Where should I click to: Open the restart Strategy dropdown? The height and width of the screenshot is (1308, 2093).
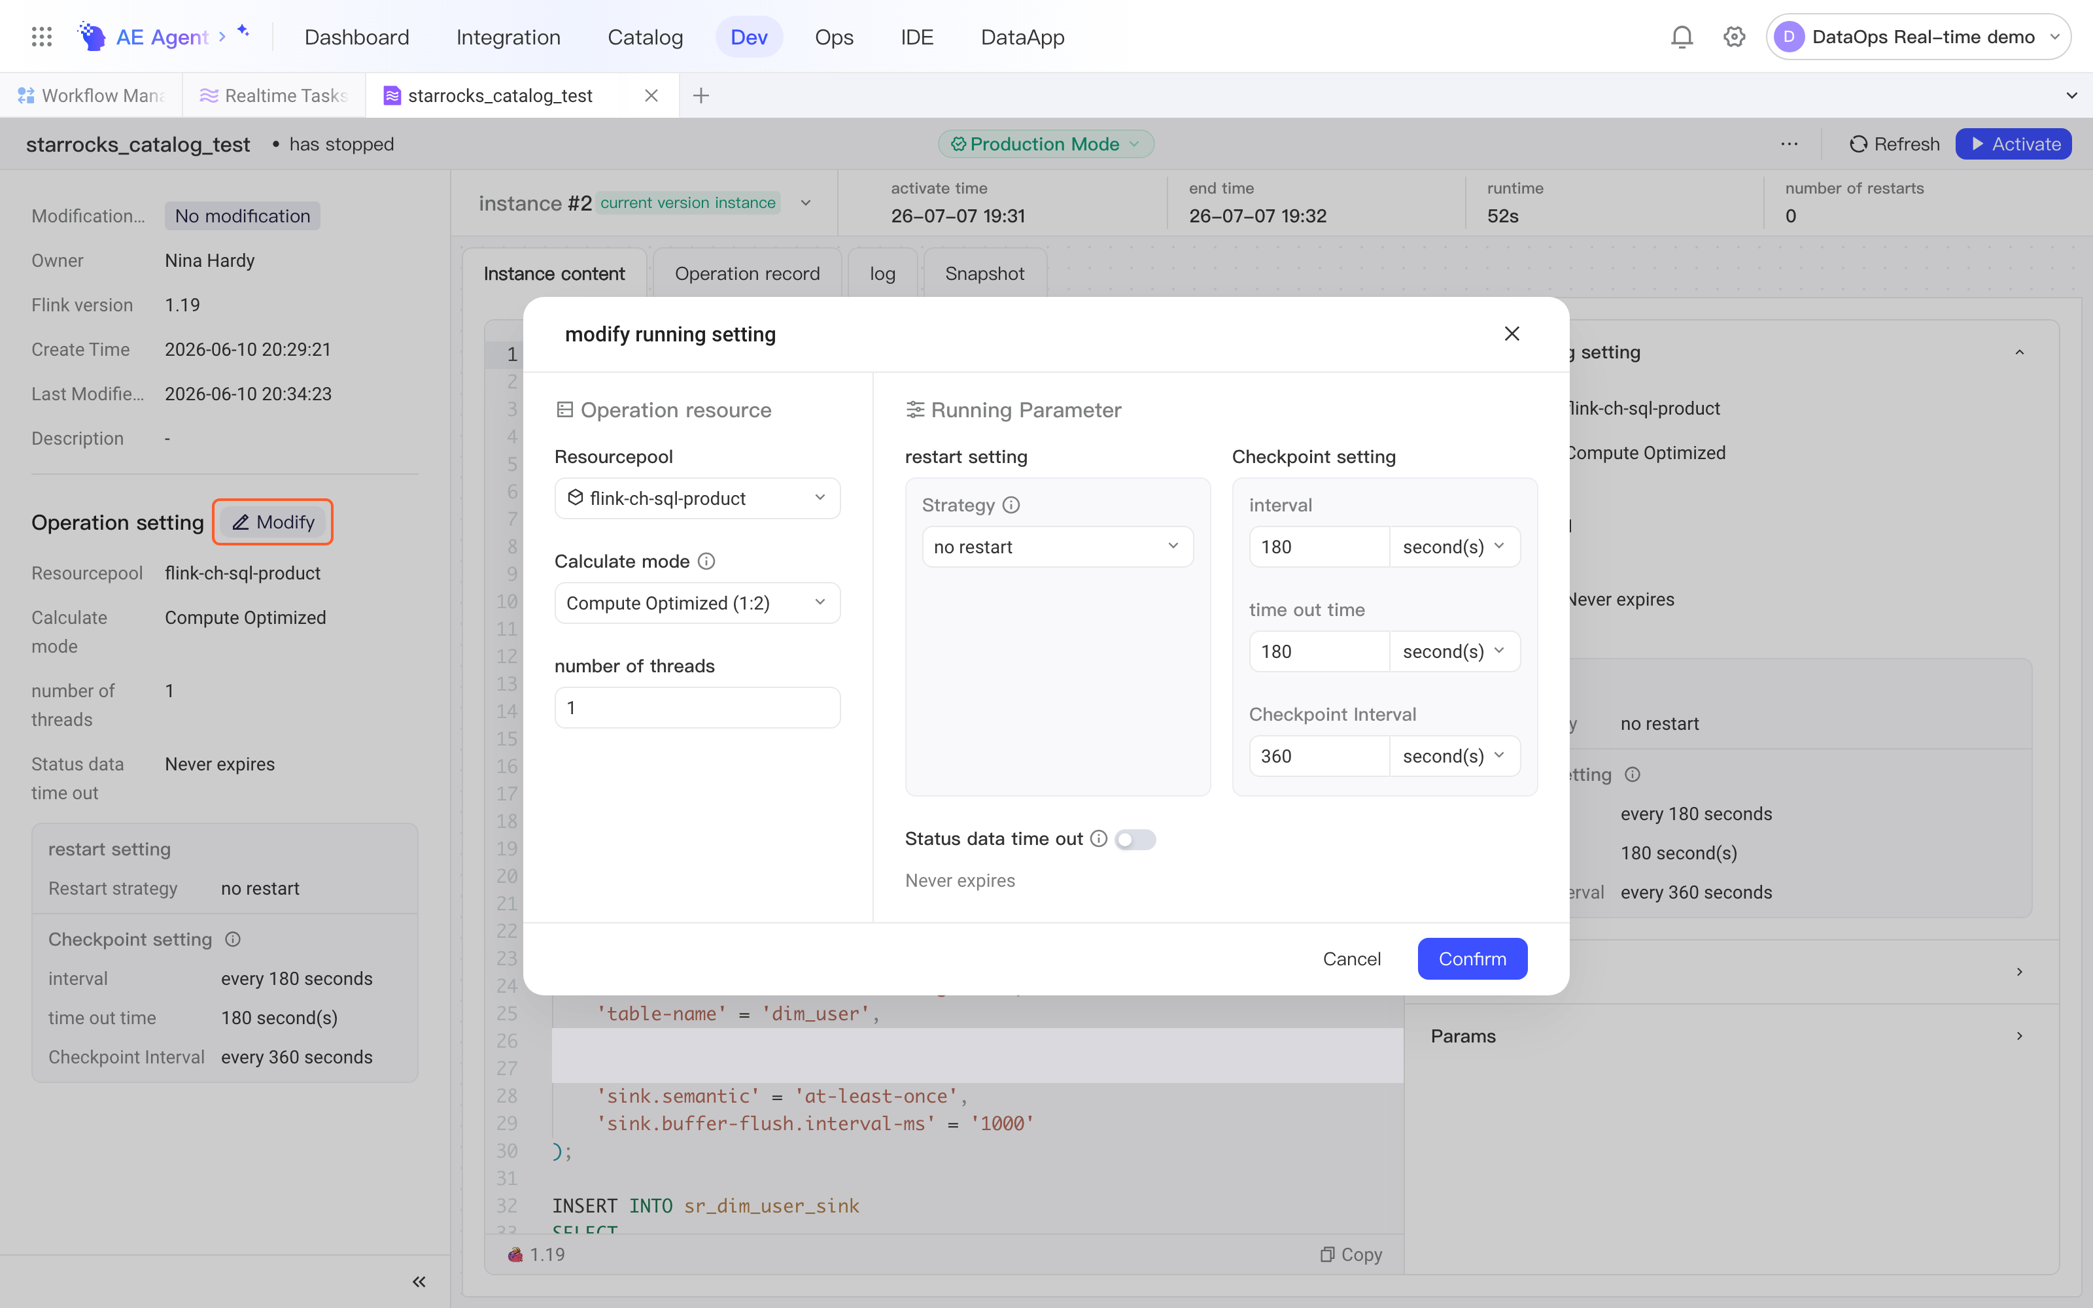[x=1057, y=547]
